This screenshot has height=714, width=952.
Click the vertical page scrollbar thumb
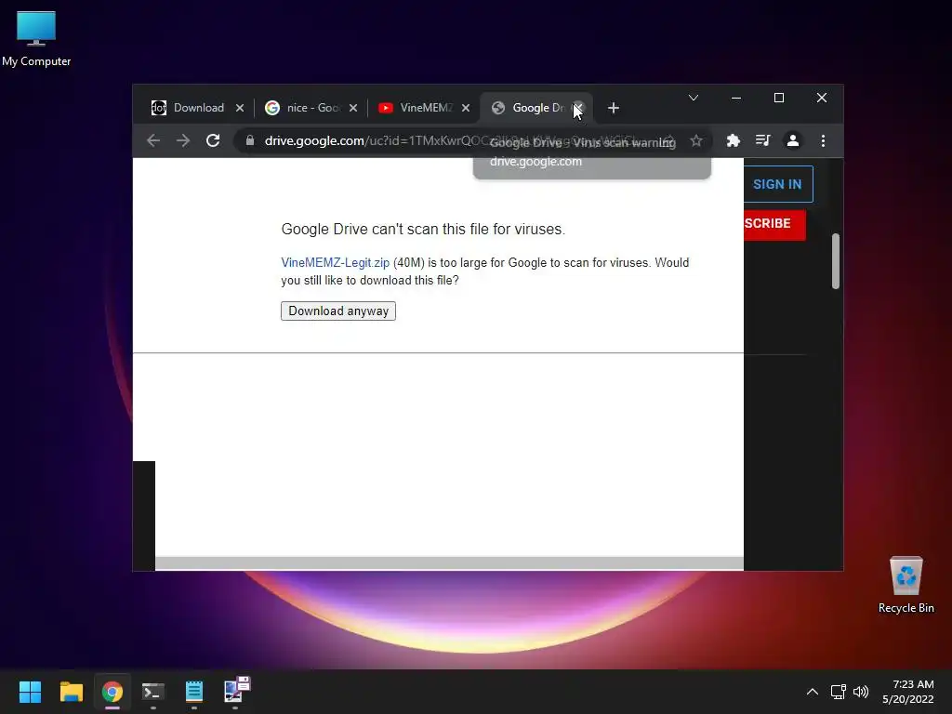836,261
